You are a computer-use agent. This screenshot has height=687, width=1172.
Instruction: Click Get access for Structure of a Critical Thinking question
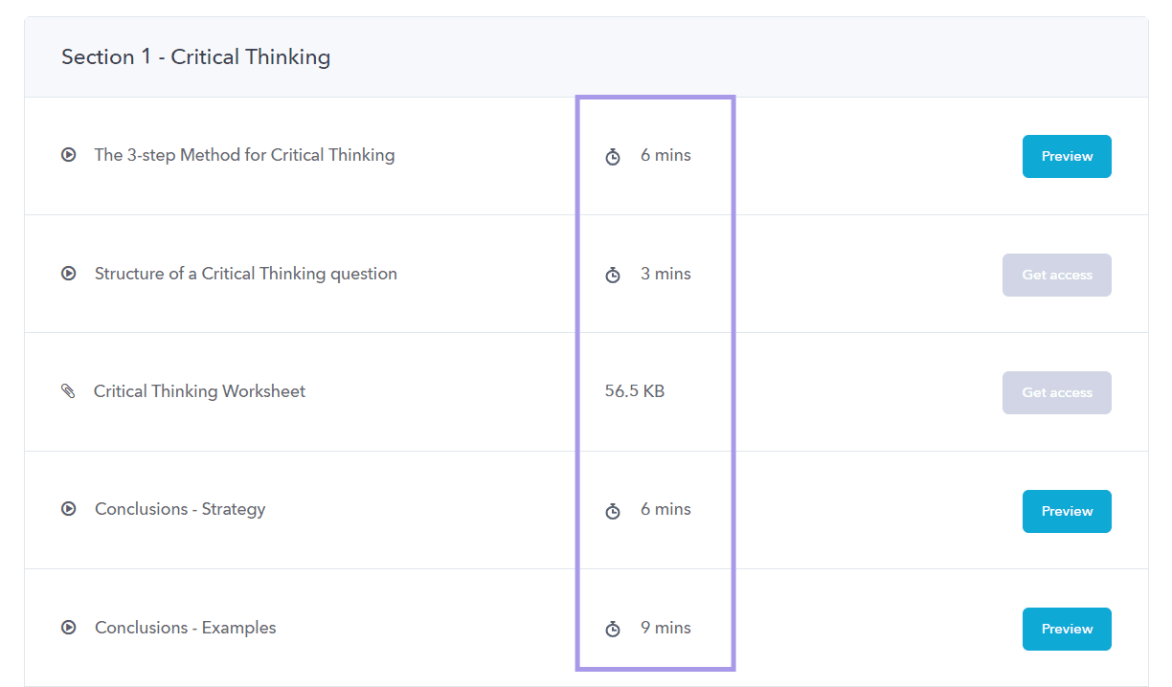click(1056, 275)
